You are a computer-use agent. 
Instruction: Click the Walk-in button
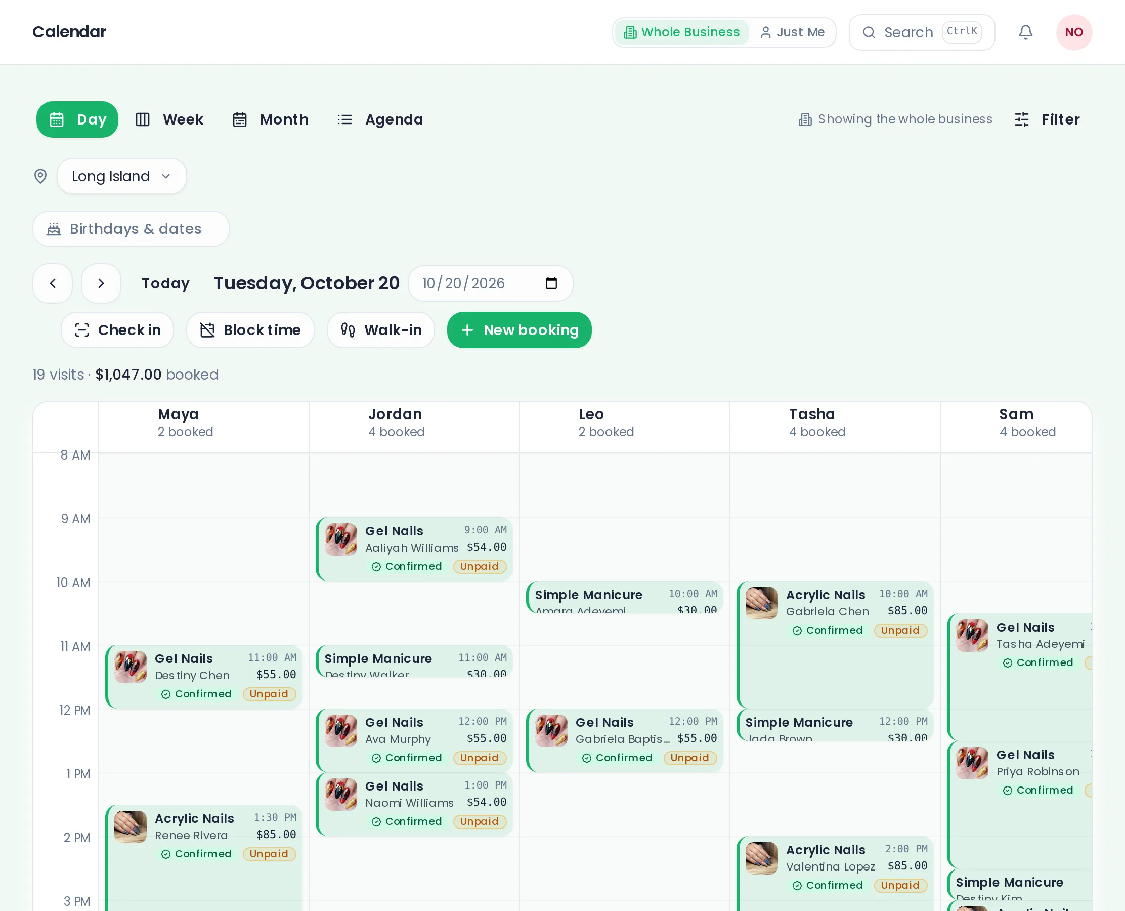(x=381, y=330)
